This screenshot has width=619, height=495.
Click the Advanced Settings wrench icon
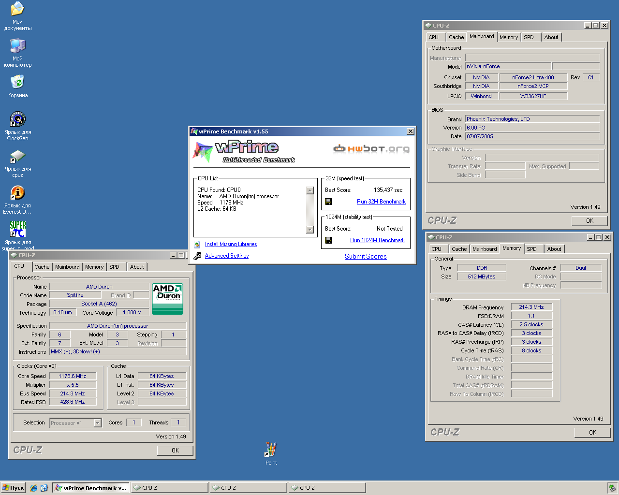click(x=197, y=256)
